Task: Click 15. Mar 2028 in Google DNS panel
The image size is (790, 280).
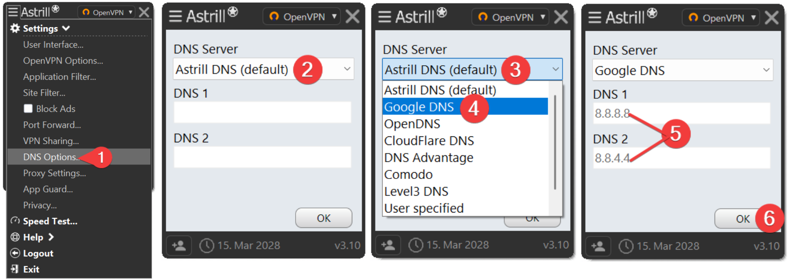Action: click(668, 246)
